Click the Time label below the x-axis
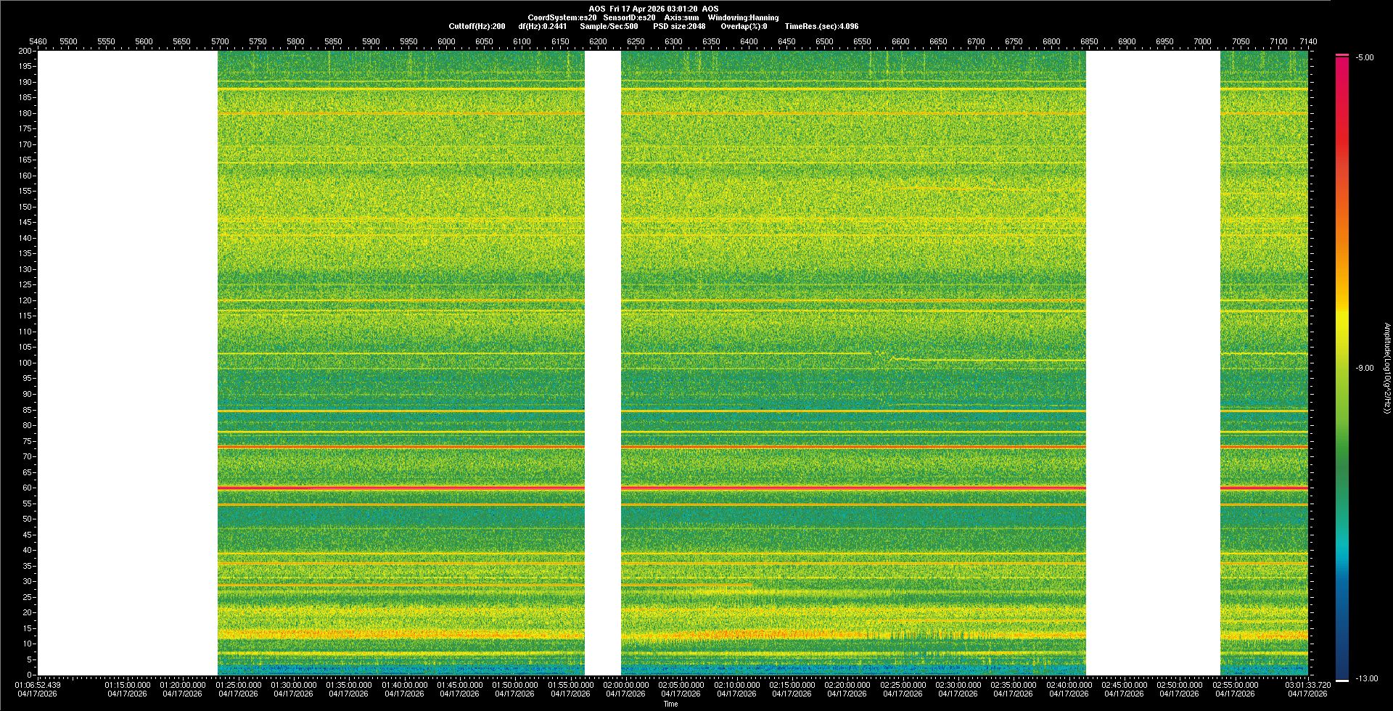 pos(670,704)
